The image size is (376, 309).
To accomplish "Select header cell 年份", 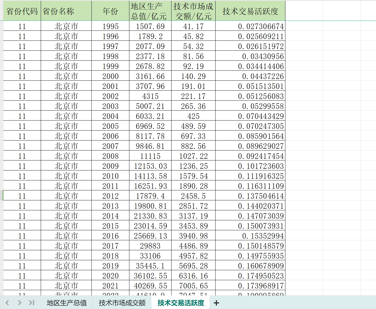I will 110,11.
